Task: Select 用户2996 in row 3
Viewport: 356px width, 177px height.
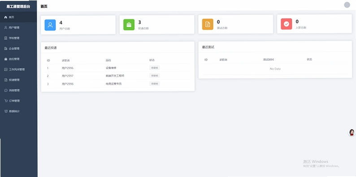Action: click(68, 84)
